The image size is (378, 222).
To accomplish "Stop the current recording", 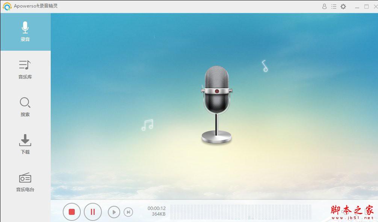I will (x=71, y=212).
